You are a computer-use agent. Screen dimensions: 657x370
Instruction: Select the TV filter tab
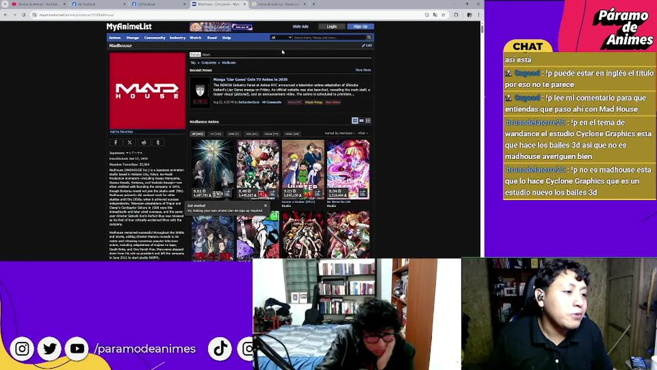coord(216,134)
